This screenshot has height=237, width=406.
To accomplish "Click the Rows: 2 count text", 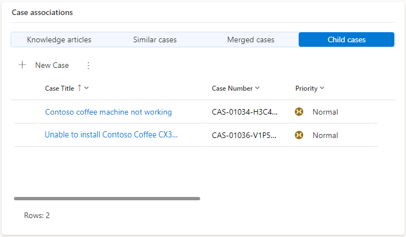I will click(x=37, y=215).
